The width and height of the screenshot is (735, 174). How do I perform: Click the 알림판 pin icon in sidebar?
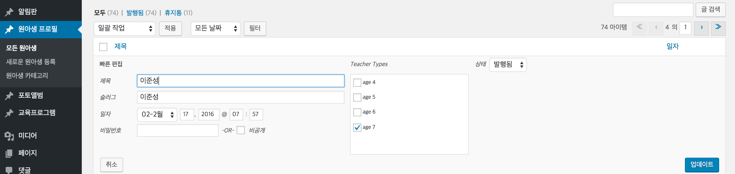click(x=9, y=12)
